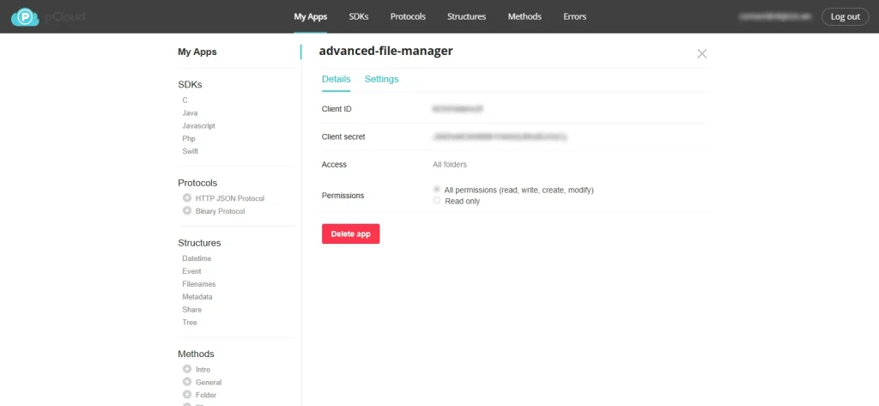Click the red Delete app button

tap(351, 233)
